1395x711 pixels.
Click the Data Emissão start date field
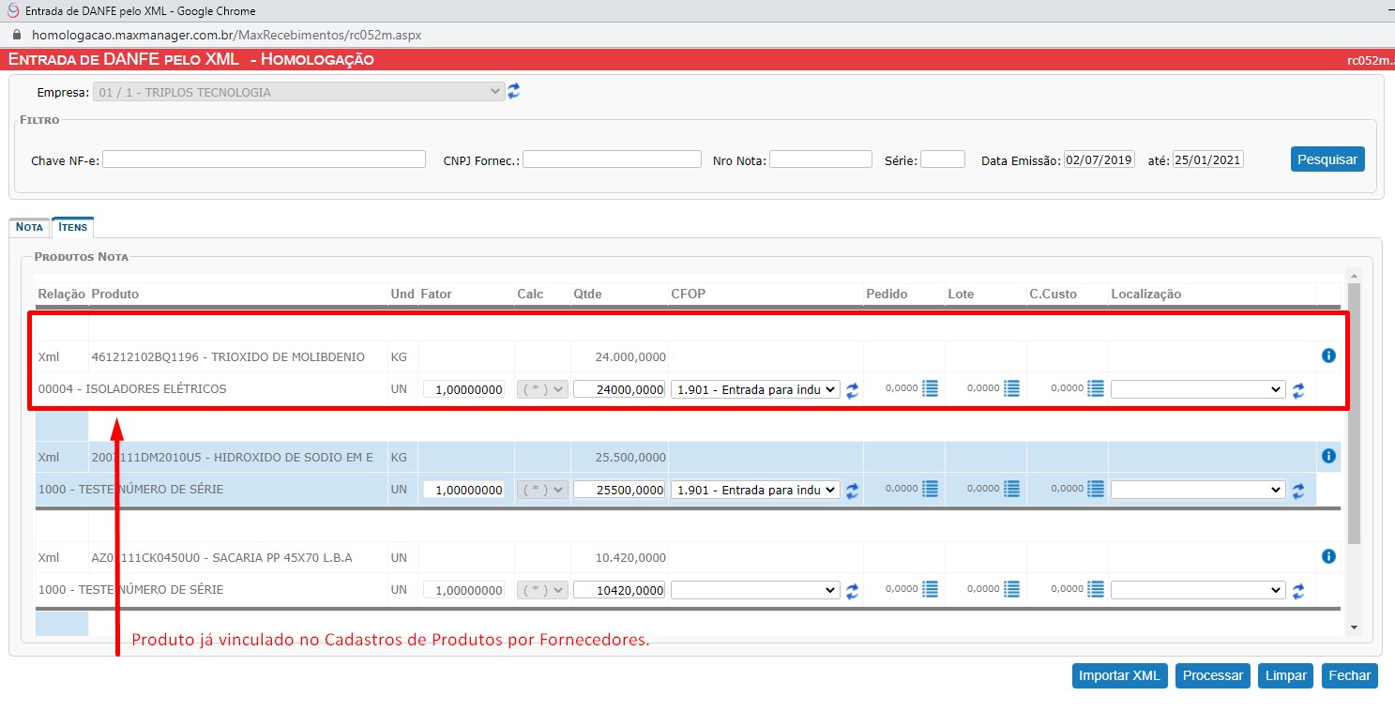point(1099,159)
